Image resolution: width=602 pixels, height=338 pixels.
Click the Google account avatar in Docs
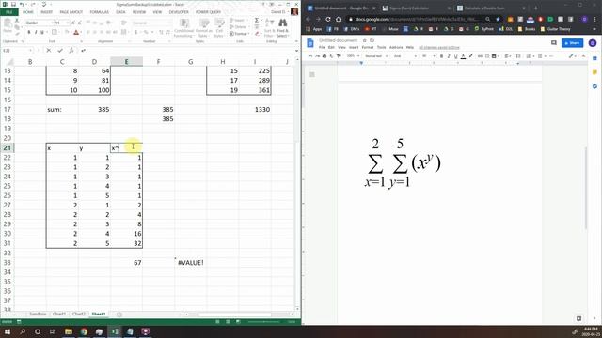coord(593,43)
